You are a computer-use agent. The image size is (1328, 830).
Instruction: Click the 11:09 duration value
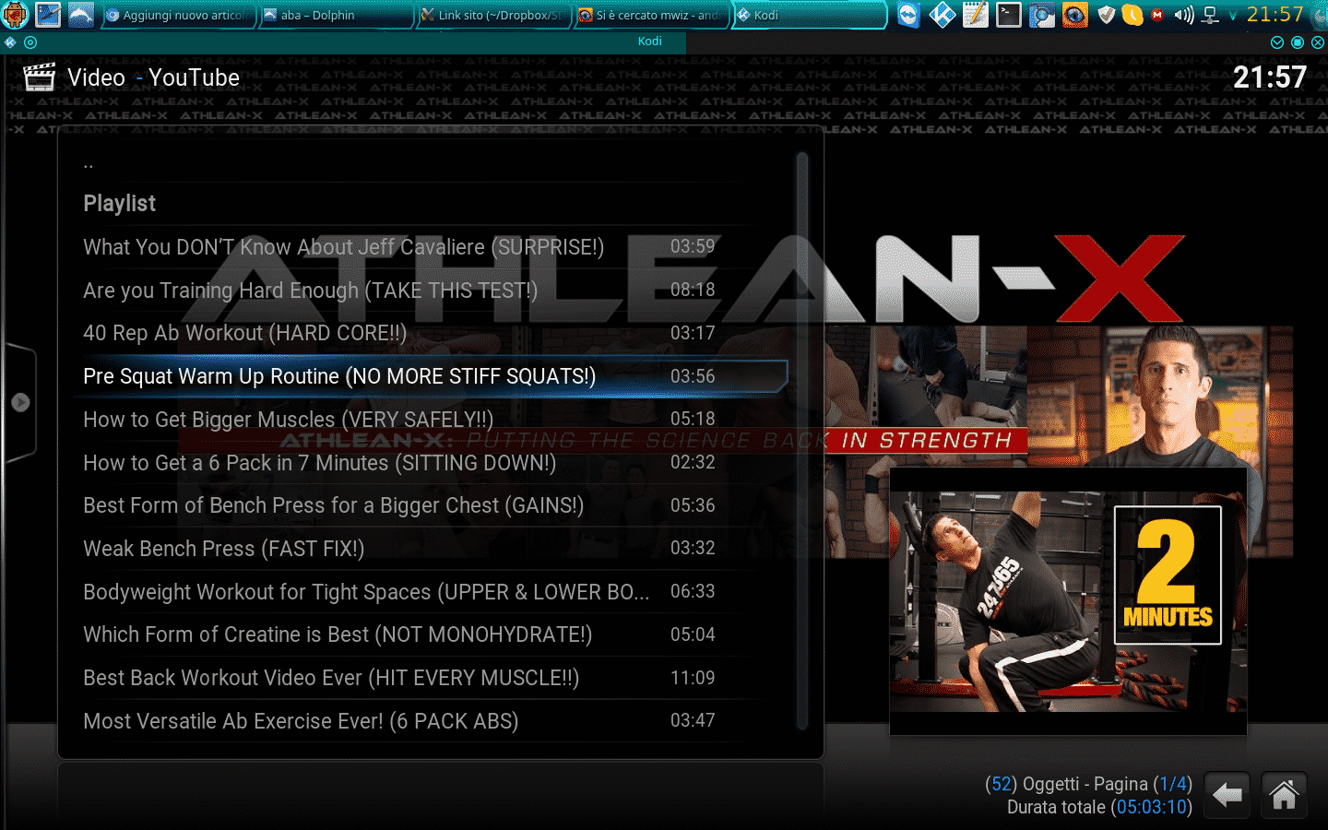pos(693,678)
